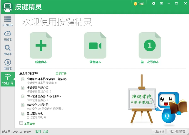
Task: Open script 自动定时关机
Action: [35, 114]
